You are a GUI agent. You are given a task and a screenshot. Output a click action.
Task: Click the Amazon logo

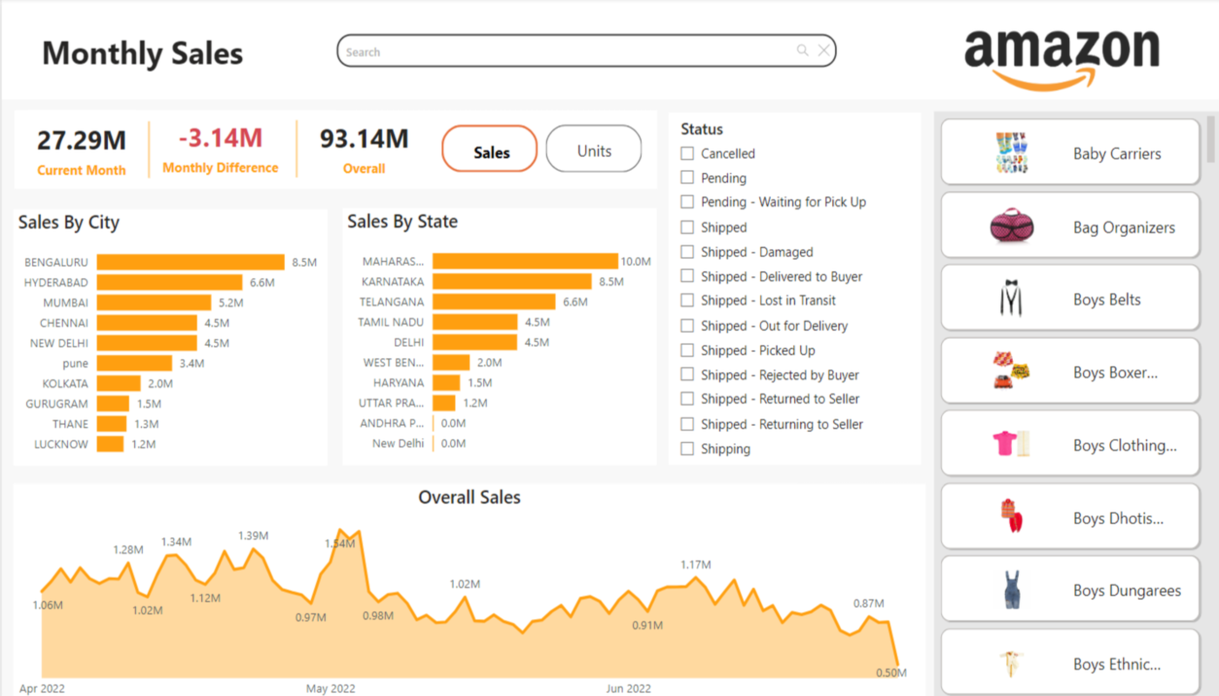pyautogui.click(x=1061, y=59)
